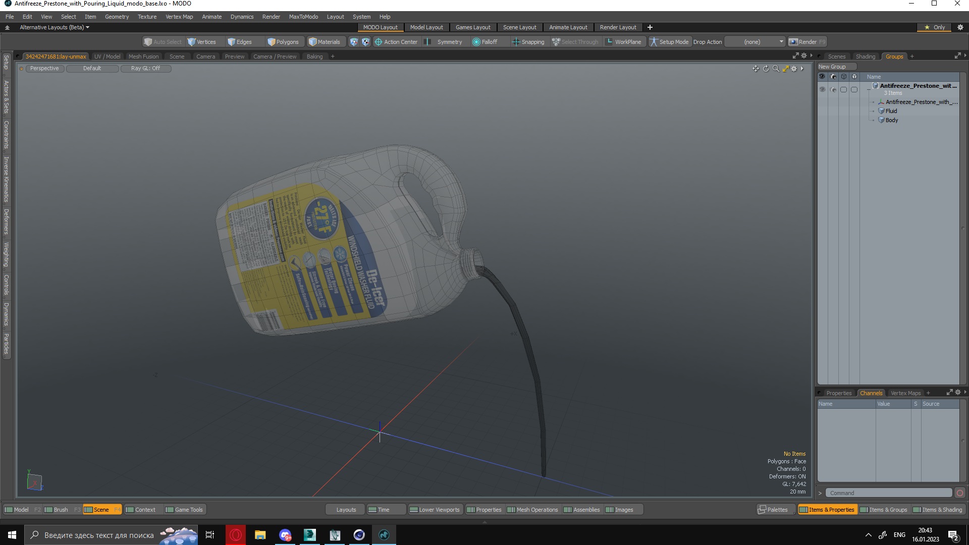Click the viewport maximize yellow arrow icon
969x545 pixels.
pyautogui.click(x=785, y=69)
